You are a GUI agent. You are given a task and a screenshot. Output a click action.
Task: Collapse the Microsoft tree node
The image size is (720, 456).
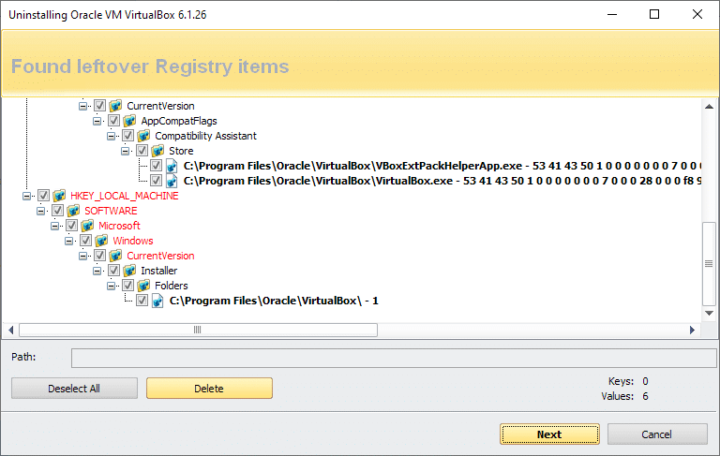tap(54, 226)
